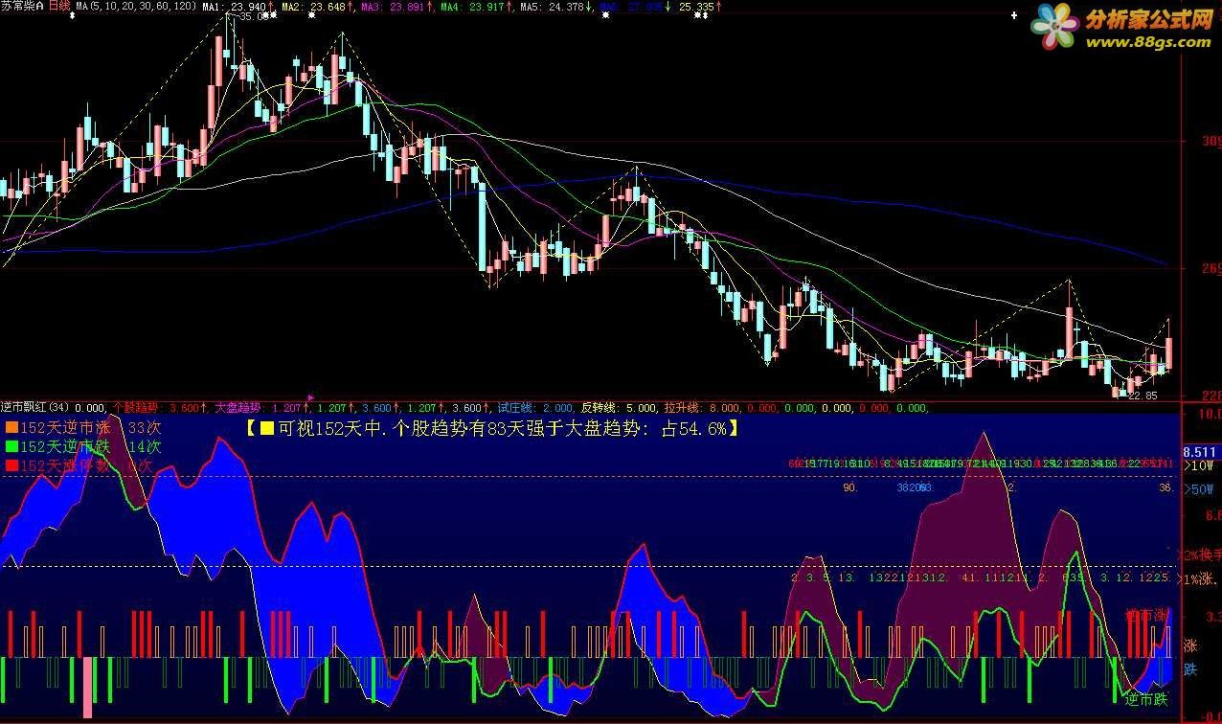
Task: Click the white info marker below the 日线 label
Action: pyautogui.click(x=73, y=16)
